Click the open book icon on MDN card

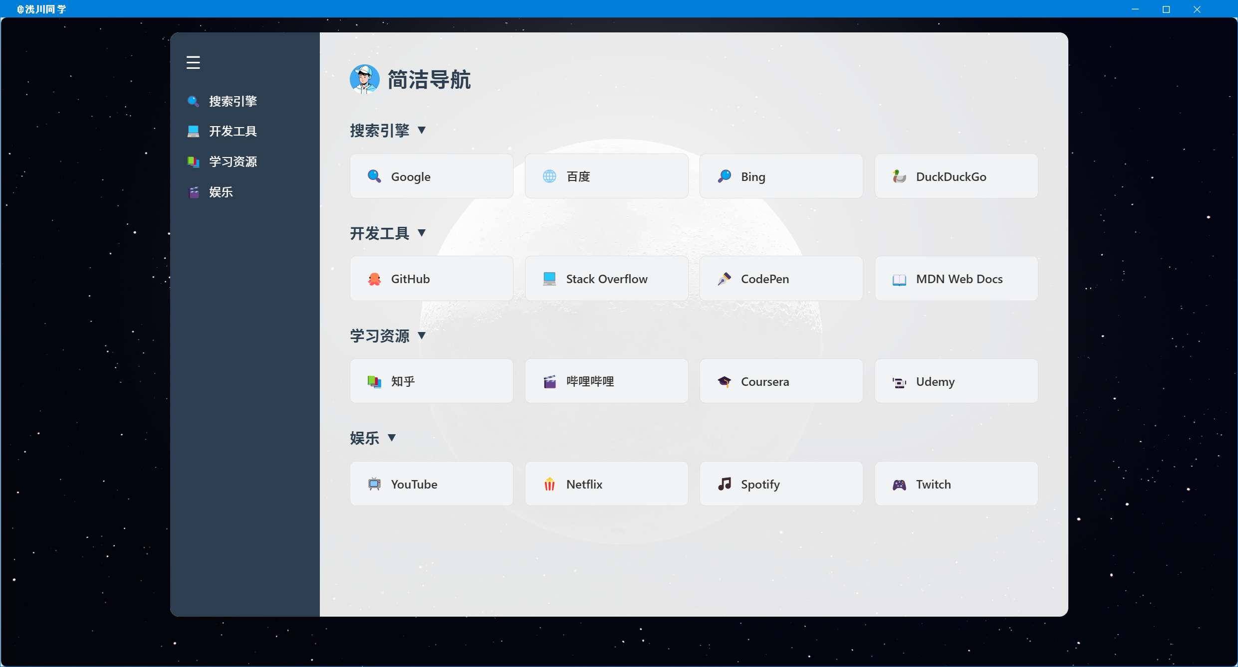coord(899,279)
